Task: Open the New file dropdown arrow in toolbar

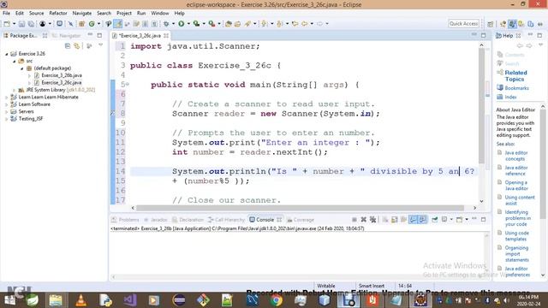Action: pyautogui.click(x=14, y=24)
